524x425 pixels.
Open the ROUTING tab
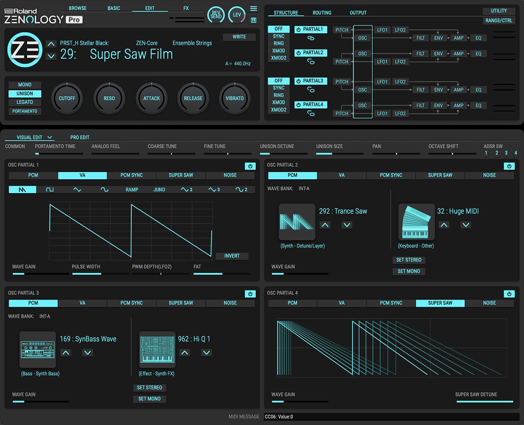(x=322, y=13)
